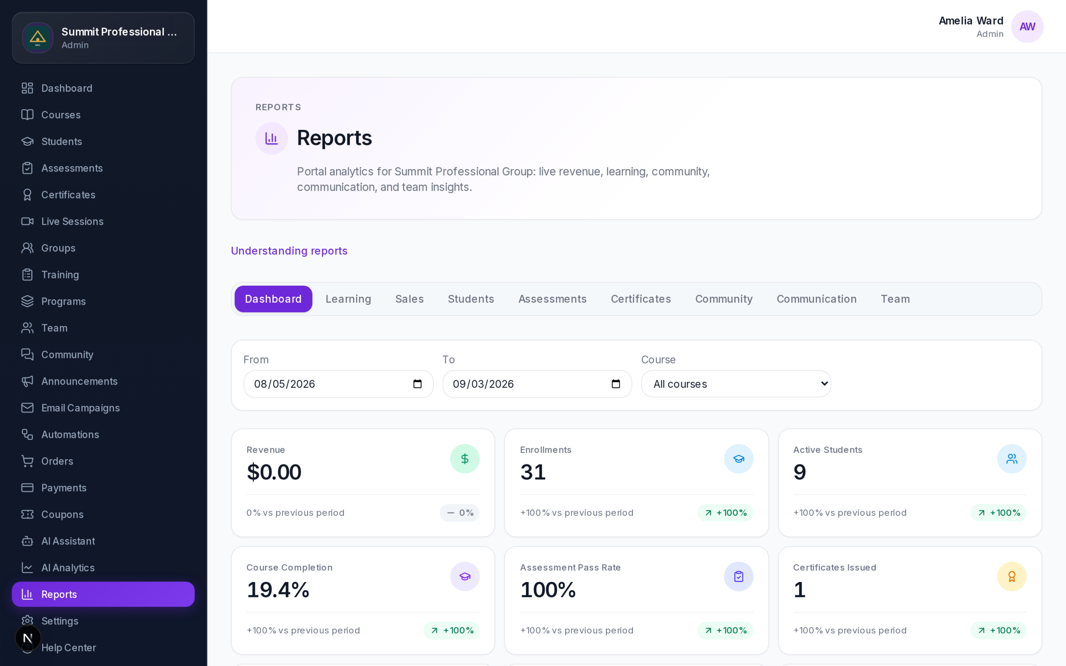Image resolution: width=1066 pixels, height=666 pixels.
Task: Click the 19.4% course completion value
Action: [x=278, y=590]
